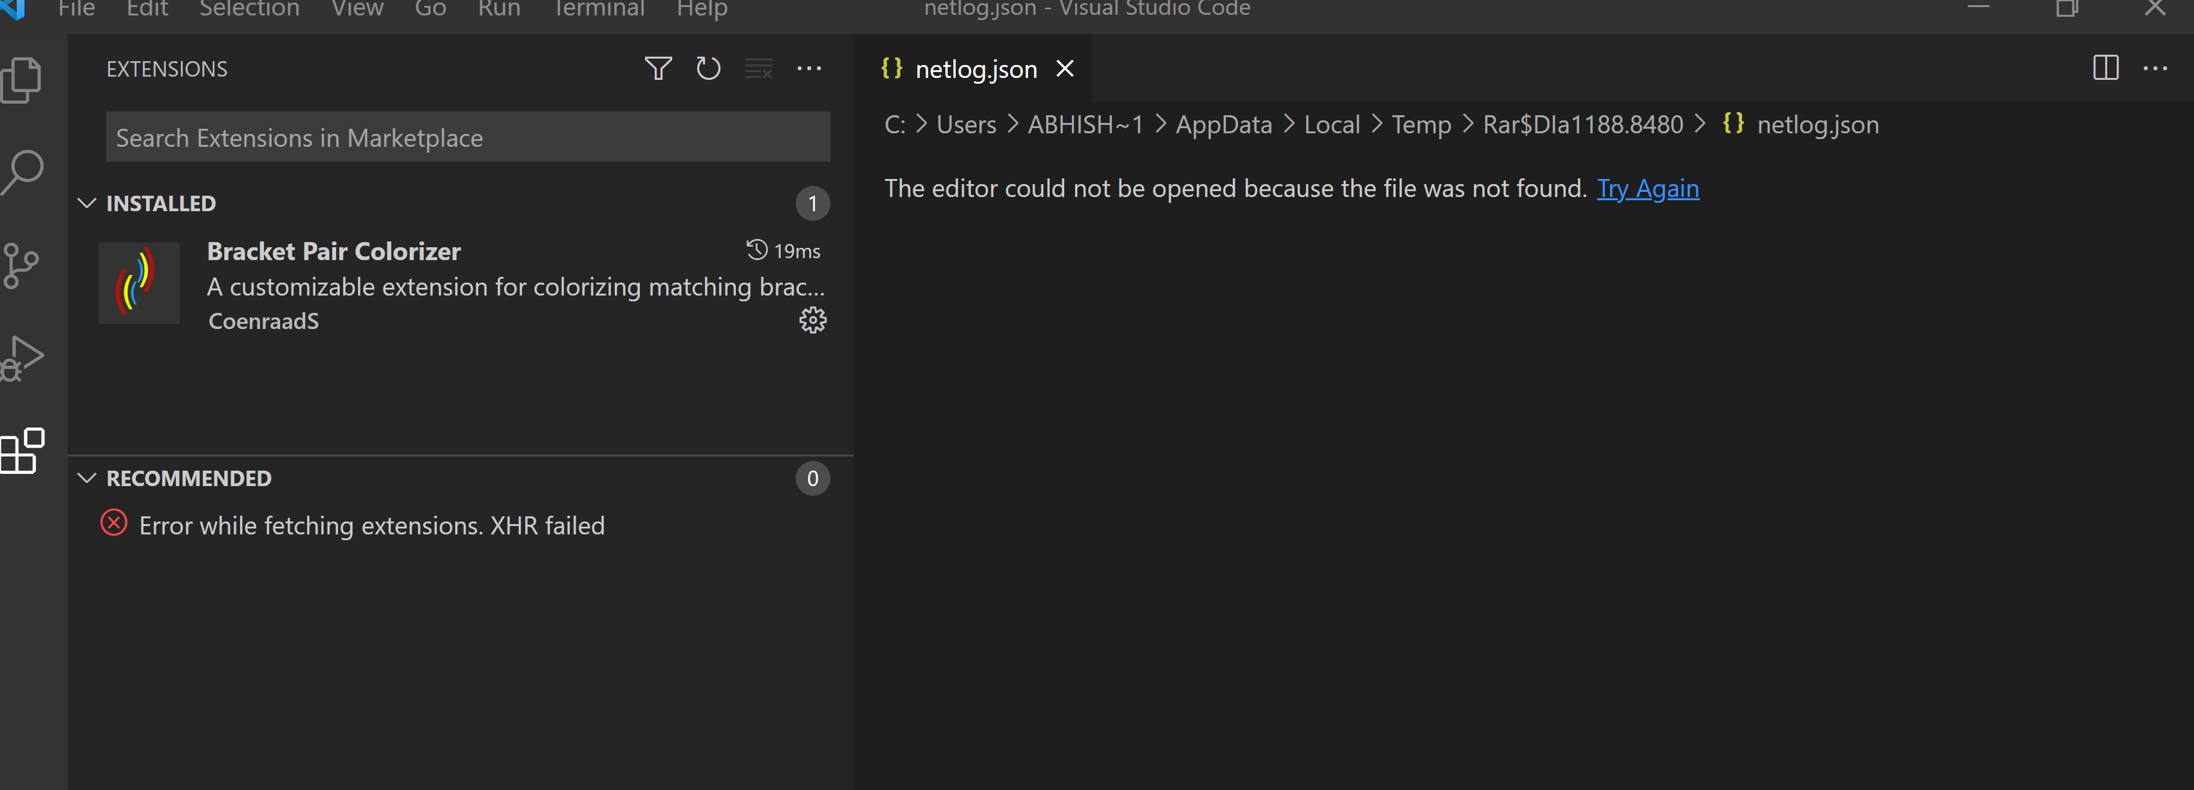Expand the RECOMMENDED section

coord(87,478)
